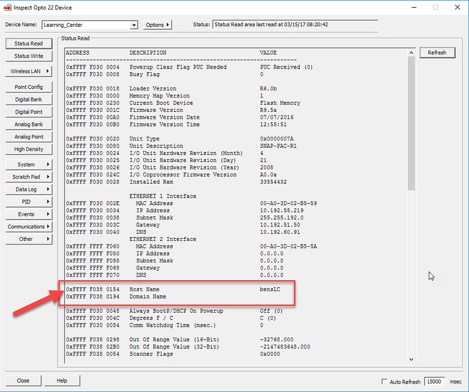
Task: Open the Analog Bank view
Action: (x=29, y=124)
